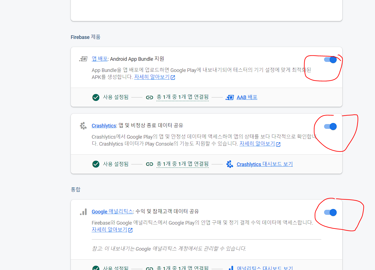This screenshot has height=270, width=375.
Task: Toggle the 앱 배포 App Bundle switch
Action: point(330,60)
